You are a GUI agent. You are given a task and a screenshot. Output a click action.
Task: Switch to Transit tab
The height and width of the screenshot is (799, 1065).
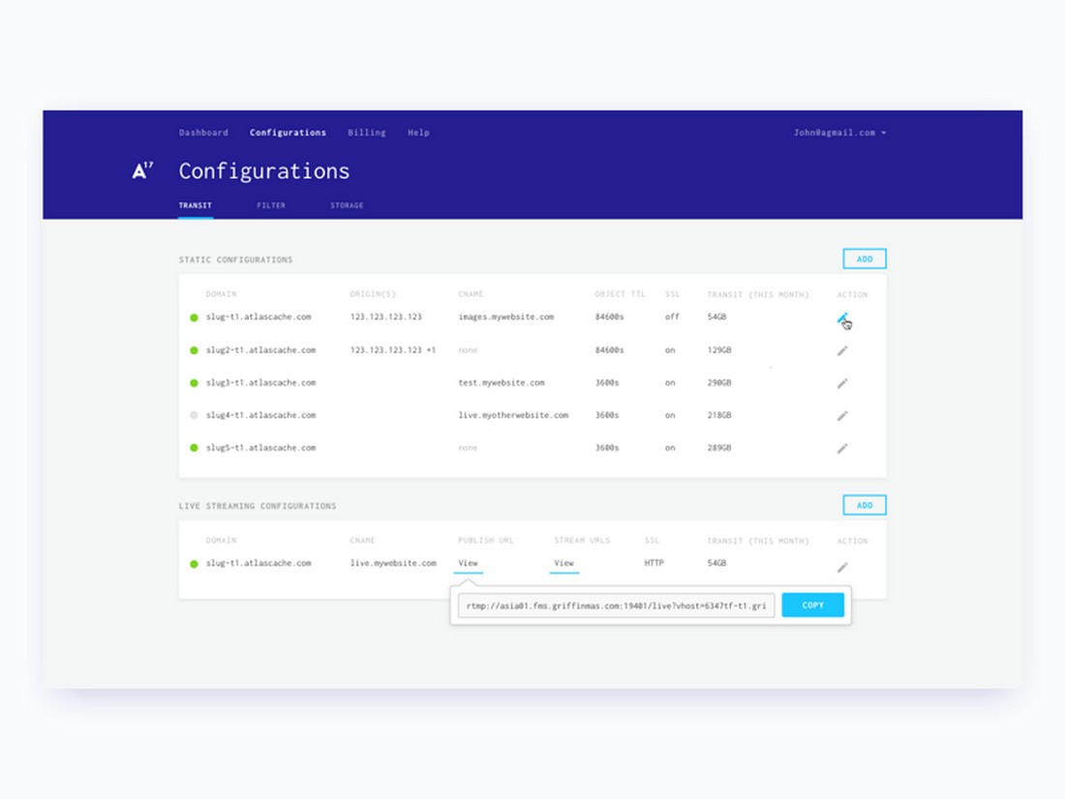click(x=195, y=205)
